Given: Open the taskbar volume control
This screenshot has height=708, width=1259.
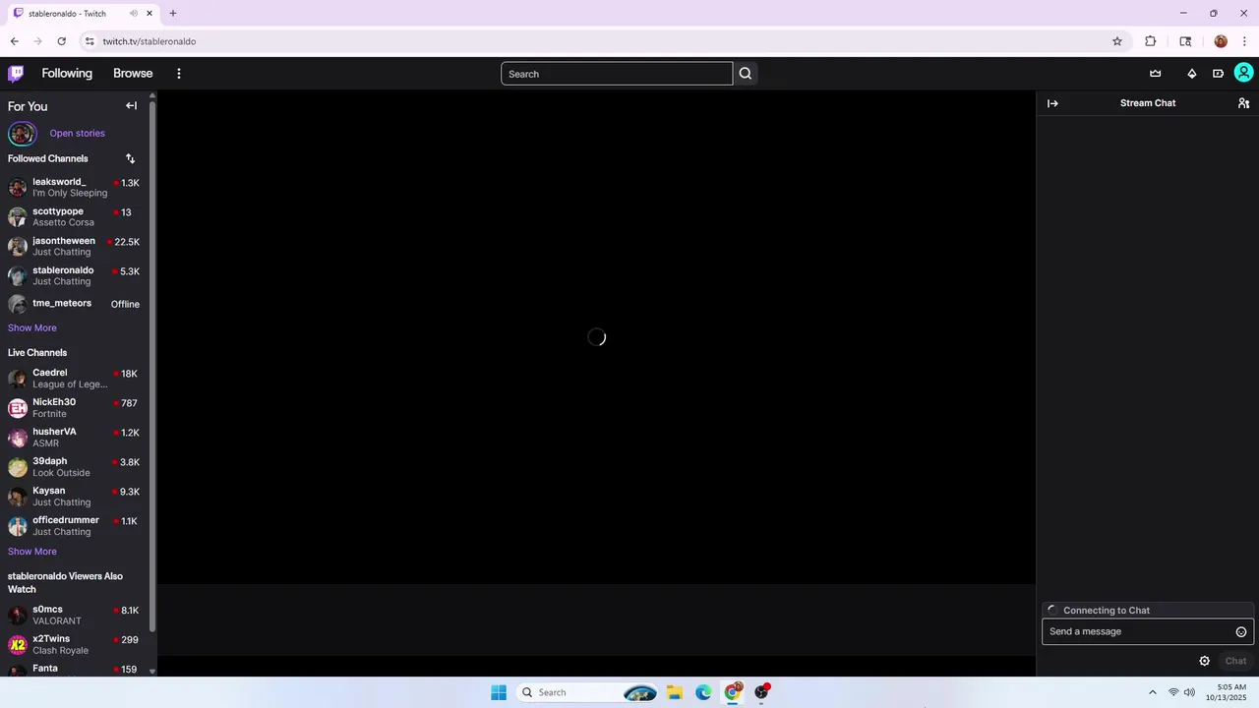Looking at the screenshot, I should [x=1189, y=692].
